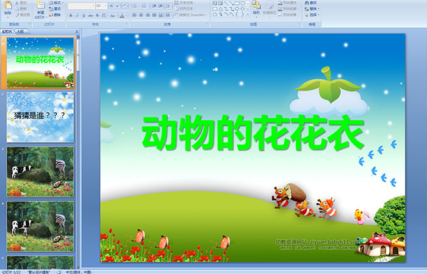
Task: Toggle Underline formatting
Action: 84,15
